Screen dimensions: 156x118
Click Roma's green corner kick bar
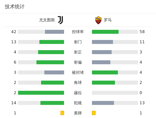coord(103,82)
